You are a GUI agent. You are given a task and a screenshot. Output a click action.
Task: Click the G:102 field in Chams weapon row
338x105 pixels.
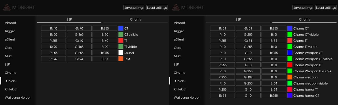coord(248,77)
